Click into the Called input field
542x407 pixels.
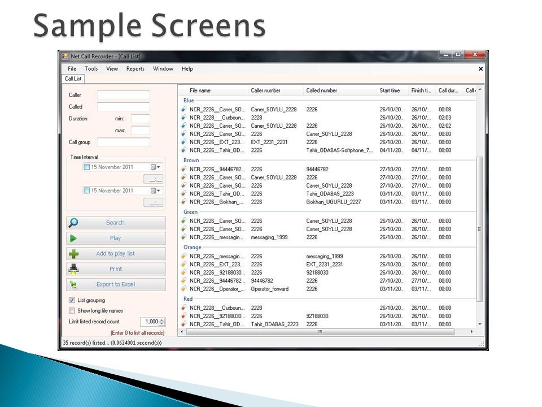click(124, 107)
